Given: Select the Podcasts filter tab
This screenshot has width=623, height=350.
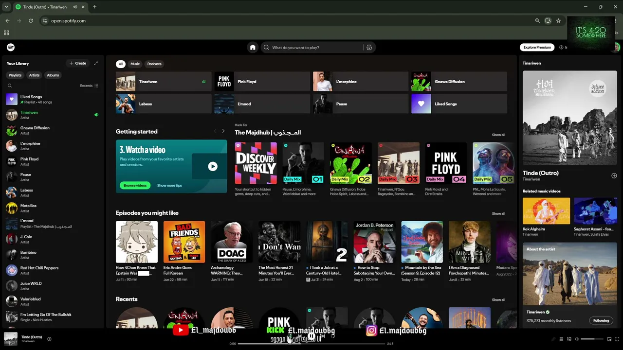Looking at the screenshot, I should 154,64.
